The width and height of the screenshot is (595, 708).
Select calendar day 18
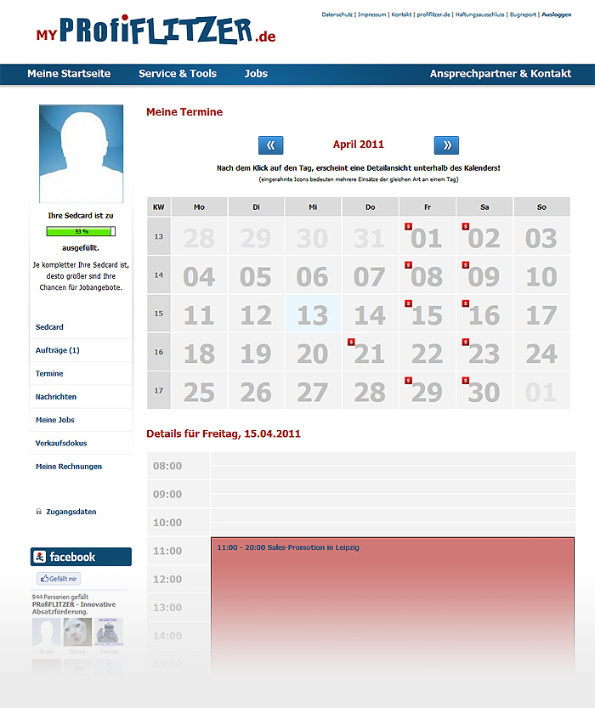click(199, 352)
